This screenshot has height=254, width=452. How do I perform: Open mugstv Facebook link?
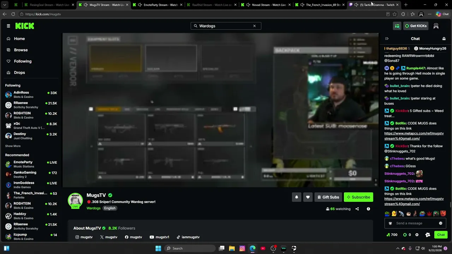[x=133, y=237]
